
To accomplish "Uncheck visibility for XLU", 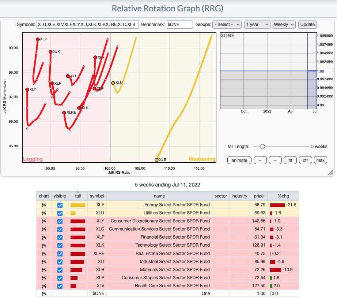I will pos(60,213).
